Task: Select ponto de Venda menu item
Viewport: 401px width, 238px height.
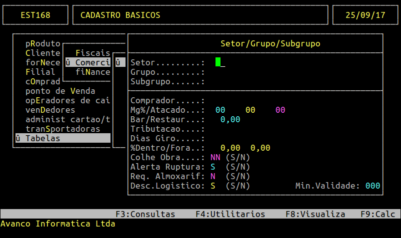Action: click(x=60, y=91)
